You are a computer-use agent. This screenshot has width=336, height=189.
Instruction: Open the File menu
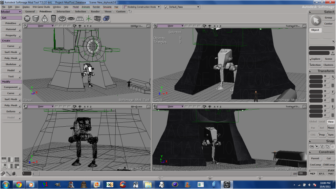tap(4, 7)
